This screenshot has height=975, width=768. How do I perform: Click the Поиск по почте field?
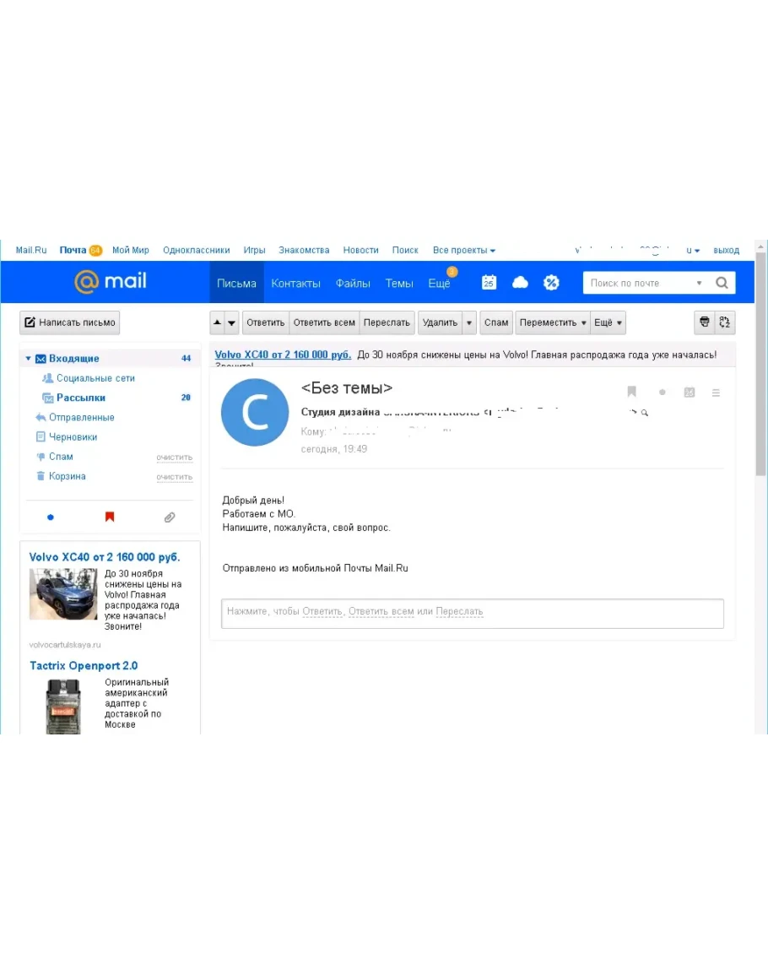639,283
